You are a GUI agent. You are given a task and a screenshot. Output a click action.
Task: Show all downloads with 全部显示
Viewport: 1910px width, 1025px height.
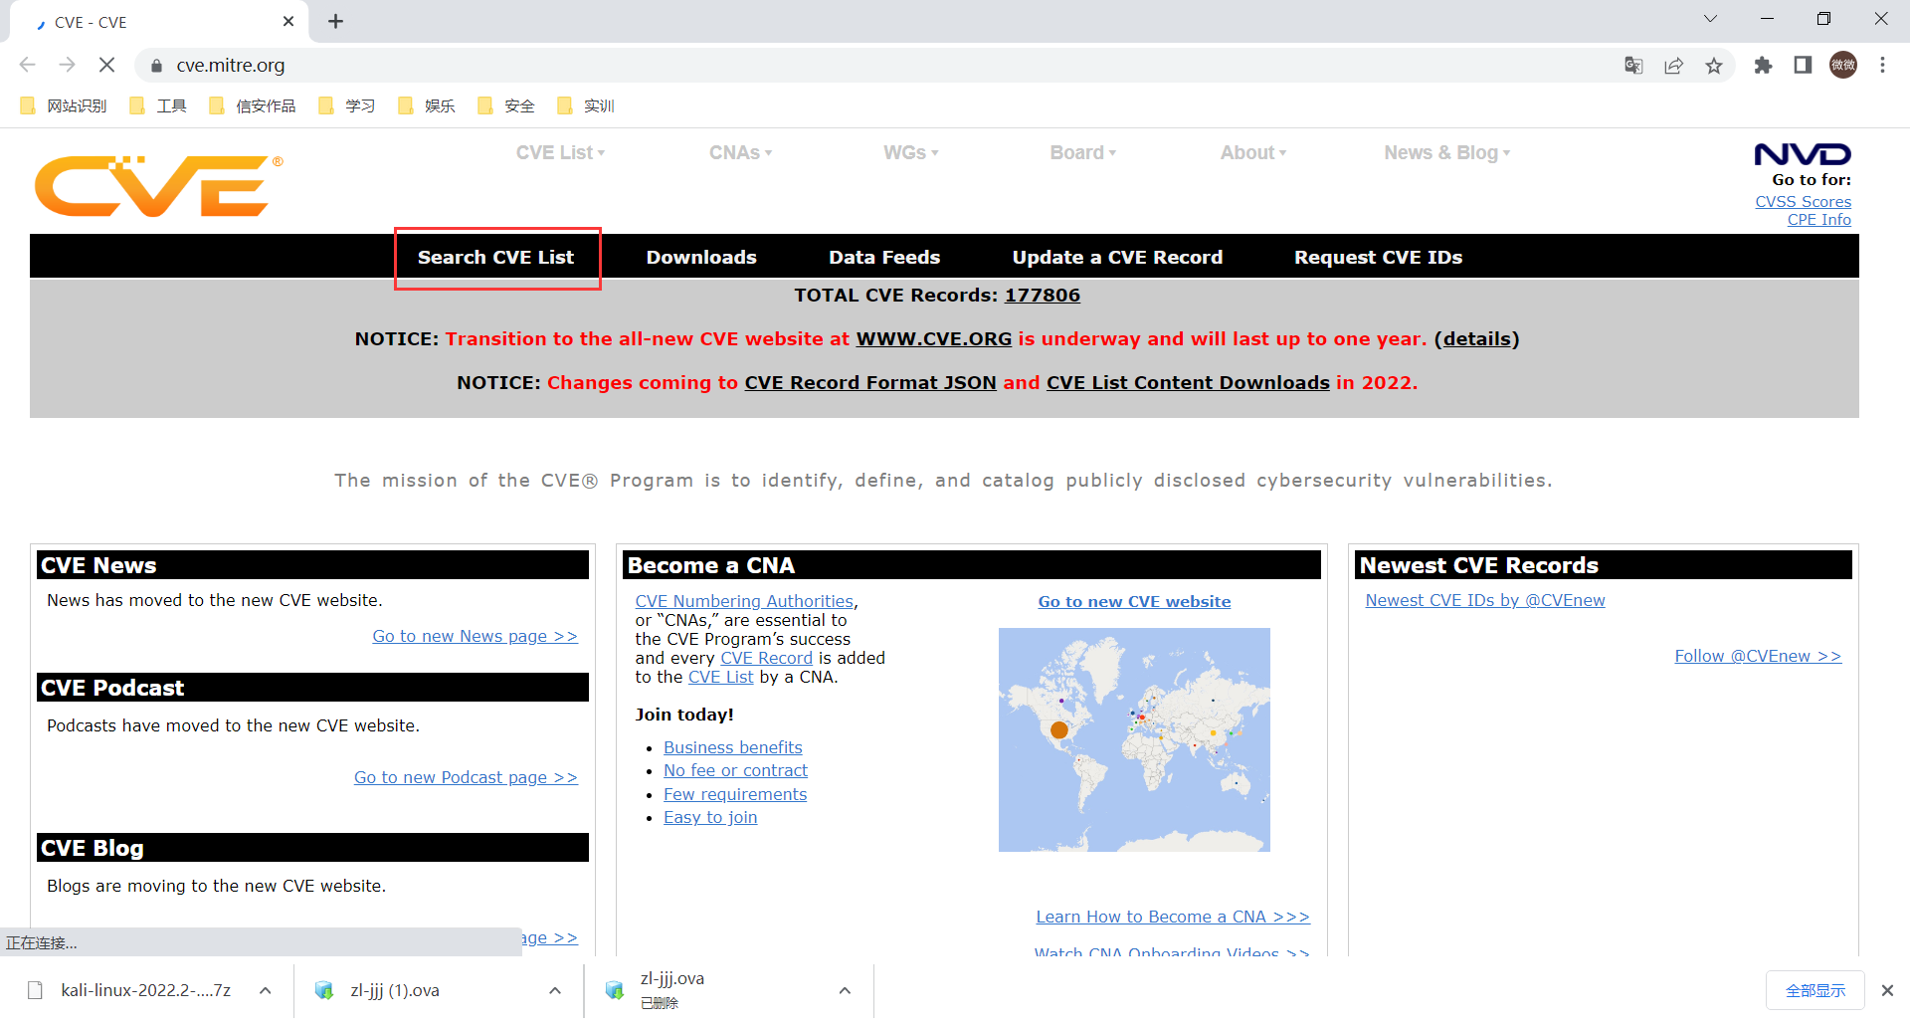tap(1815, 990)
